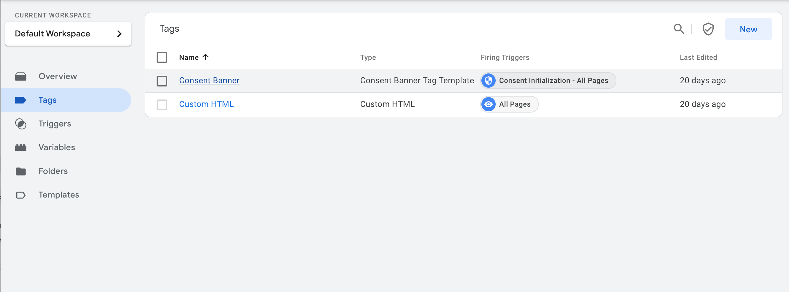
Task: Check the Custom HTML row checkbox
Action: point(162,105)
